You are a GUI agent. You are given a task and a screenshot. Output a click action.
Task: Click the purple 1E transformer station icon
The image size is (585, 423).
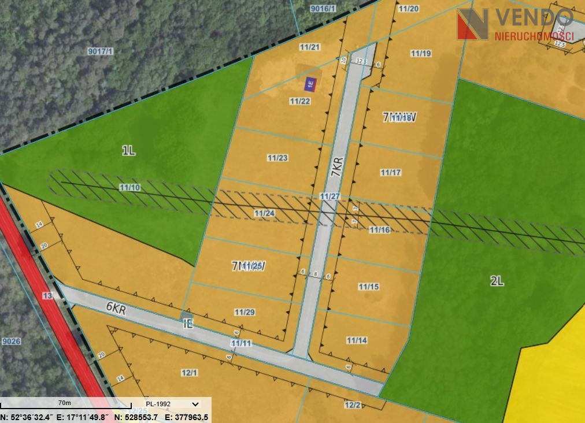point(310,84)
